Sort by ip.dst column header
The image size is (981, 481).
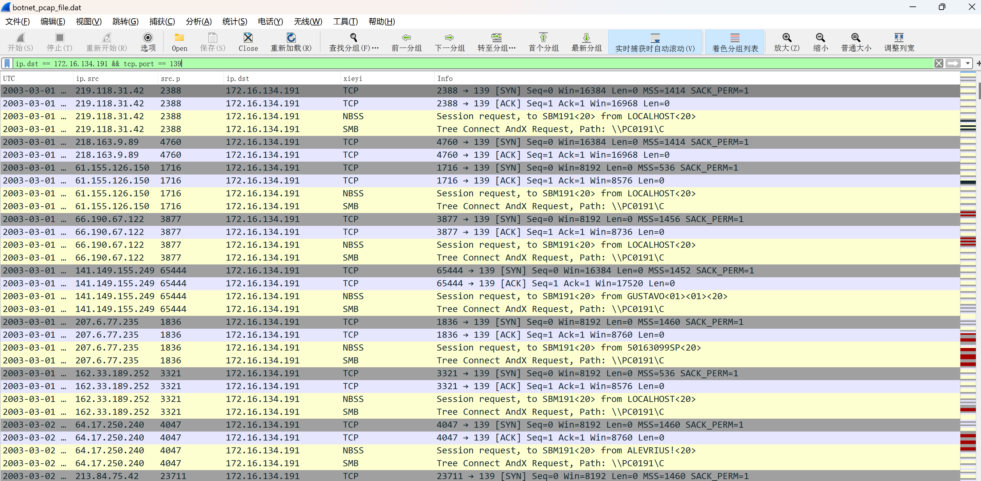[282, 78]
